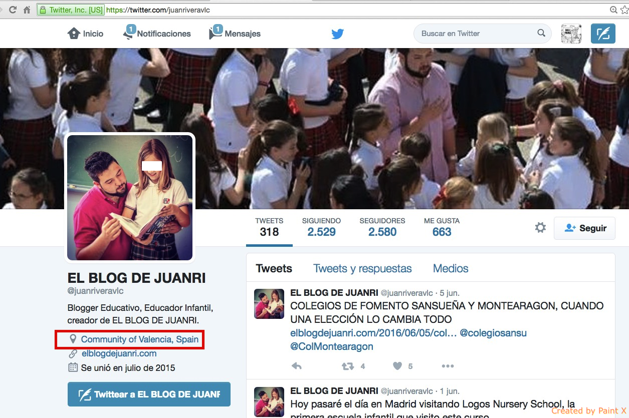
Task: Click Community of Valencia, Spain location
Action: [x=139, y=339]
